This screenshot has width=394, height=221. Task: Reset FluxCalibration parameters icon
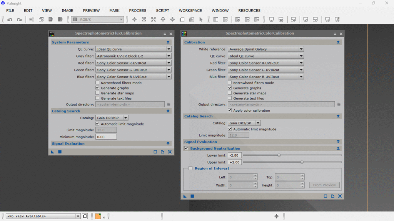(170, 152)
